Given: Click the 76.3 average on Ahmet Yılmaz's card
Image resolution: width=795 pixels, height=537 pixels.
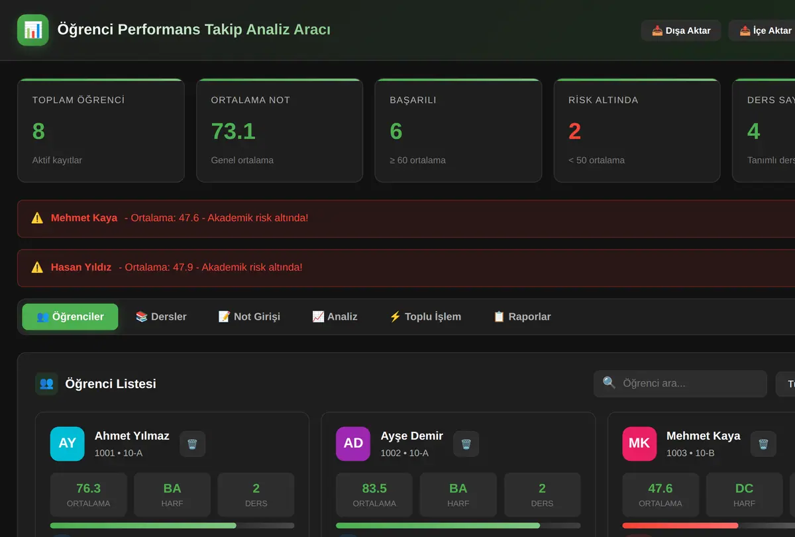Looking at the screenshot, I should pos(89,488).
